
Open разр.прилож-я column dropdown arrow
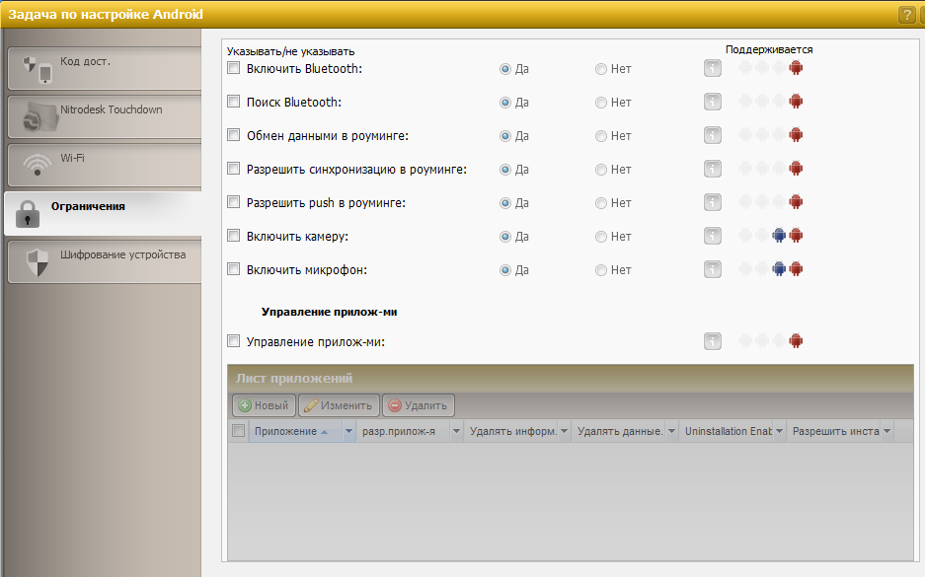tap(456, 431)
